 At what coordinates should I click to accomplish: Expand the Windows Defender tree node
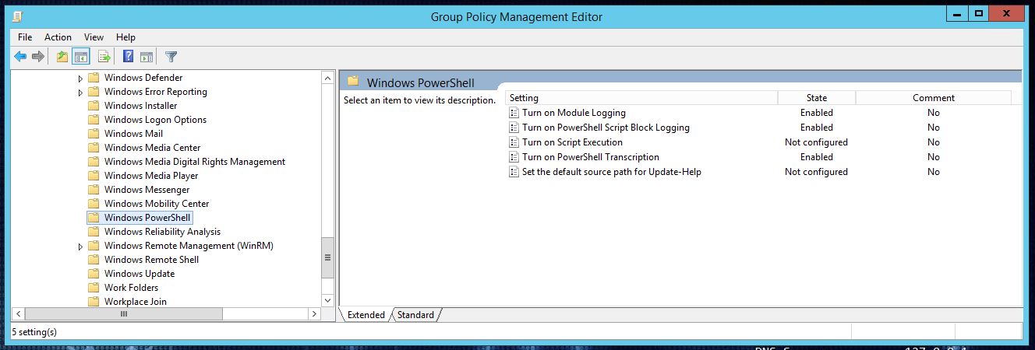tap(80, 79)
